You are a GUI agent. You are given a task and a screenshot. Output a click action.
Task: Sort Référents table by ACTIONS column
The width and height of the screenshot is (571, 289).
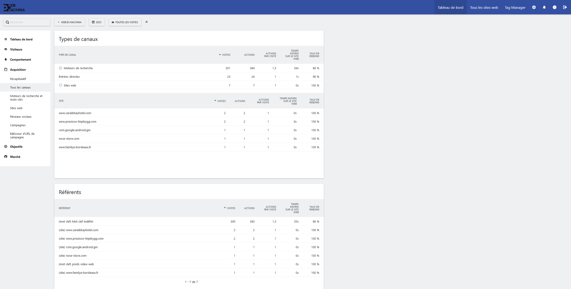(249, 208)
